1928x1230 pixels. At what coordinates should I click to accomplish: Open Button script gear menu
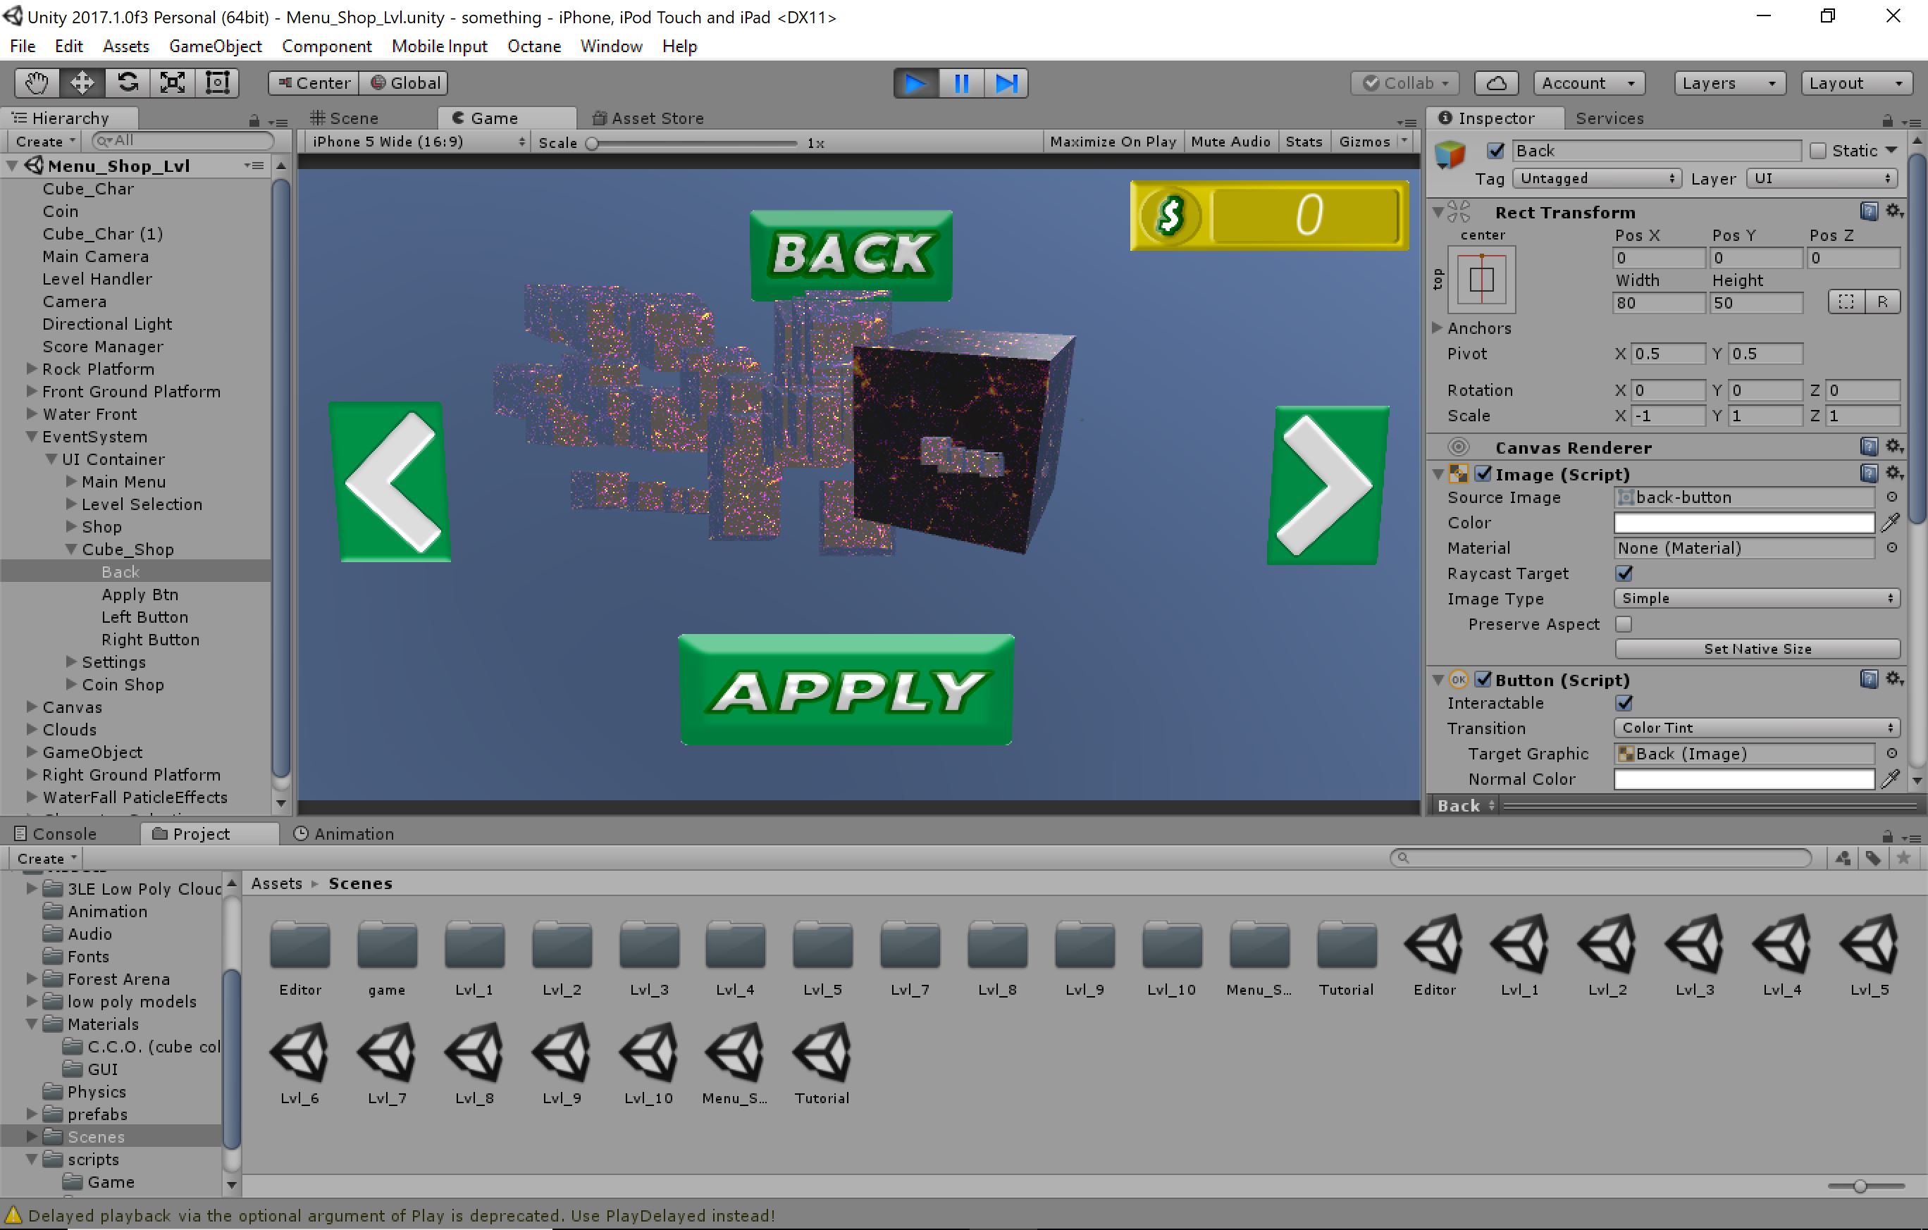point(1893,679)
